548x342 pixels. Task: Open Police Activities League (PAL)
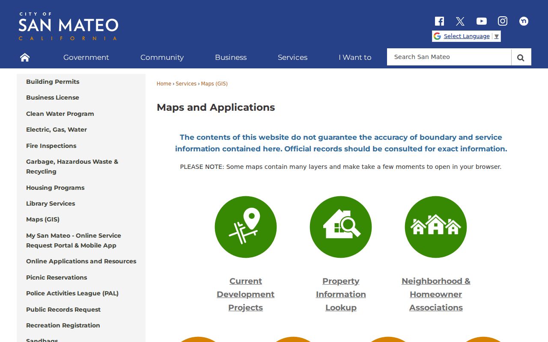[72, 293]
